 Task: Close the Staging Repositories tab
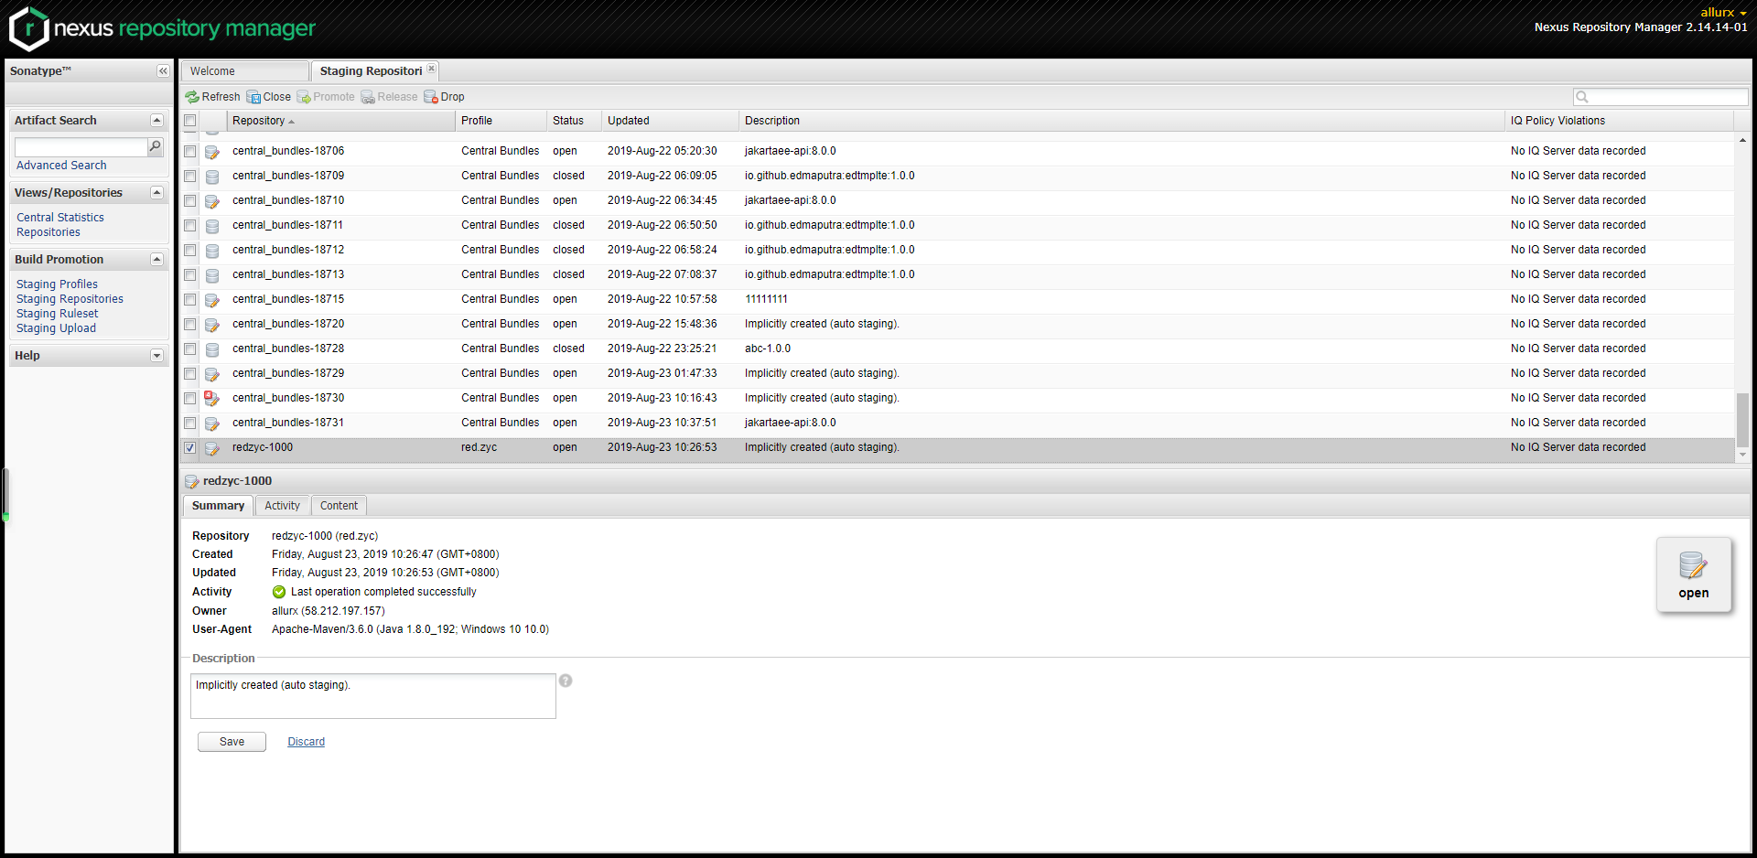tap(431, 70)
